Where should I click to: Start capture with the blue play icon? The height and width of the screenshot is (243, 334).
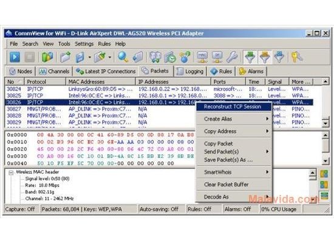coord(15,57)
